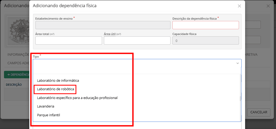276x129 pixels.
Task: Click the DESCRIÇÃO column header
Action: (14, 85)
